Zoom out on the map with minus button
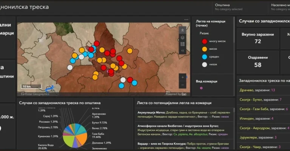 tap(182, 85)
